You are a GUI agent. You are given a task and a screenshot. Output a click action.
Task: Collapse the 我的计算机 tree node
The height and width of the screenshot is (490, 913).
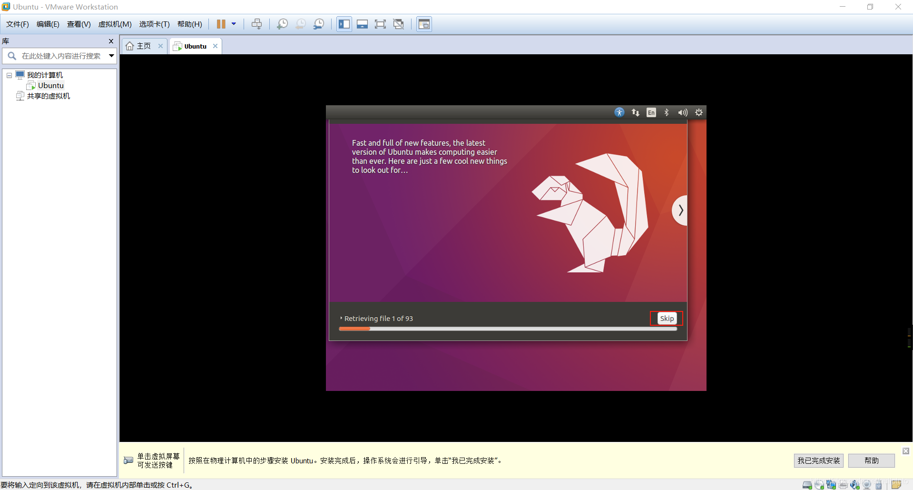(x=9, y=75)
